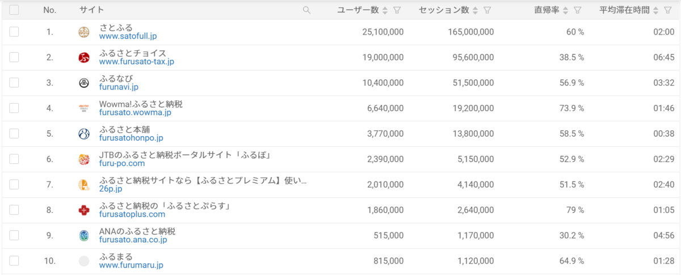Click the No. column header
The height and width of the screenshot is (275, 681).
click(50, 10)
